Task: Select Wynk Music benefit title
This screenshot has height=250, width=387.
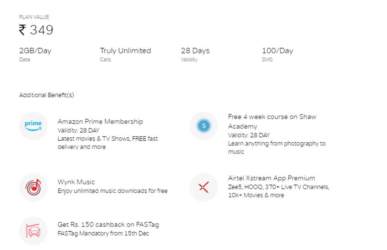Action: pos(76,182)
